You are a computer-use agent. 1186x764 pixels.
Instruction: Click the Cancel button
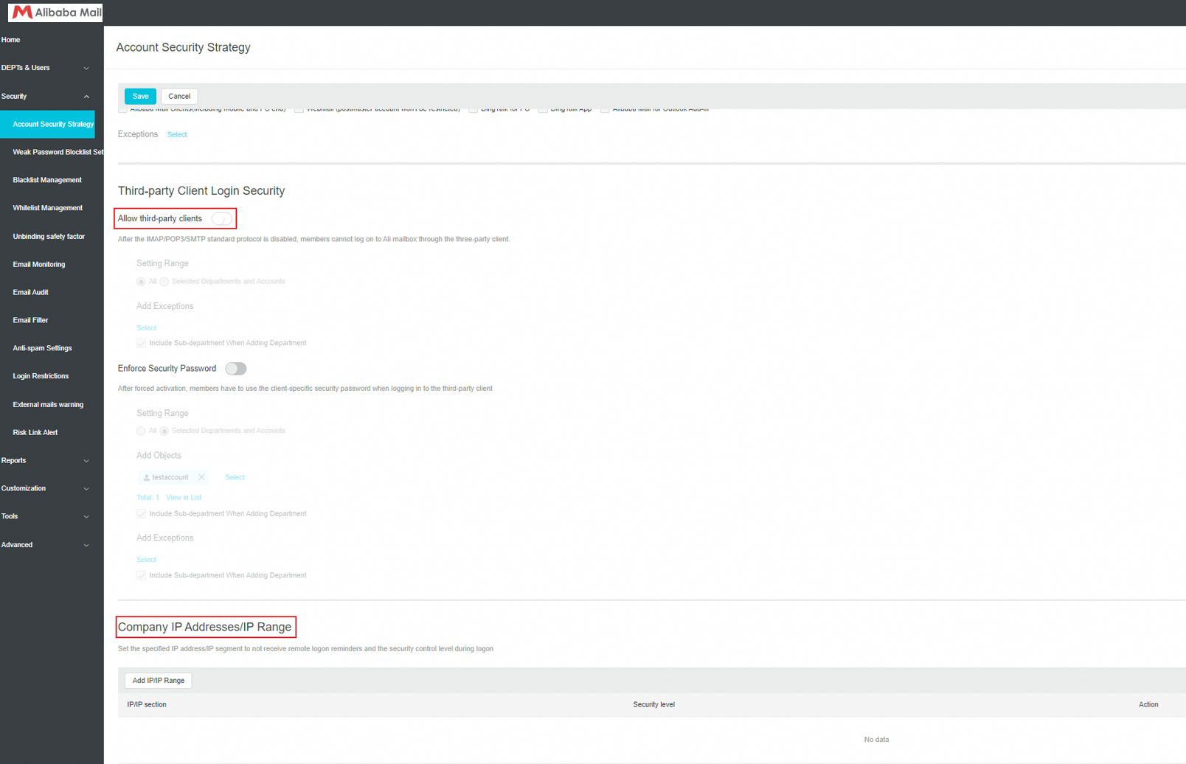pyautogui.click(x=179, y=97)
